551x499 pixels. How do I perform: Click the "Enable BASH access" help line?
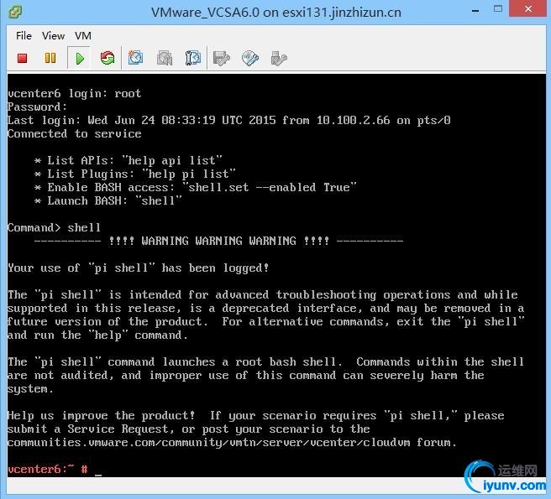(x=196, y=187)
